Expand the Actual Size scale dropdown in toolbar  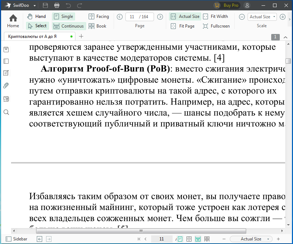pyautogui.click(x=274, y=17)
